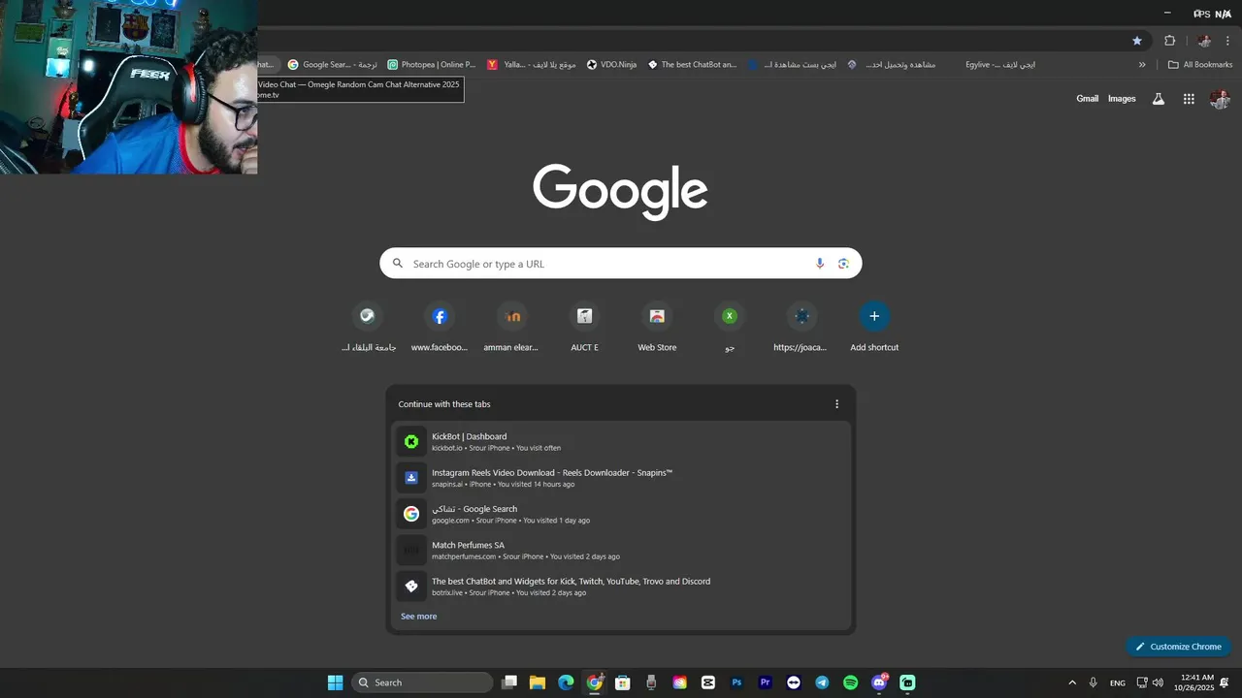Open the amman elear... shortcut

[511, 327]
